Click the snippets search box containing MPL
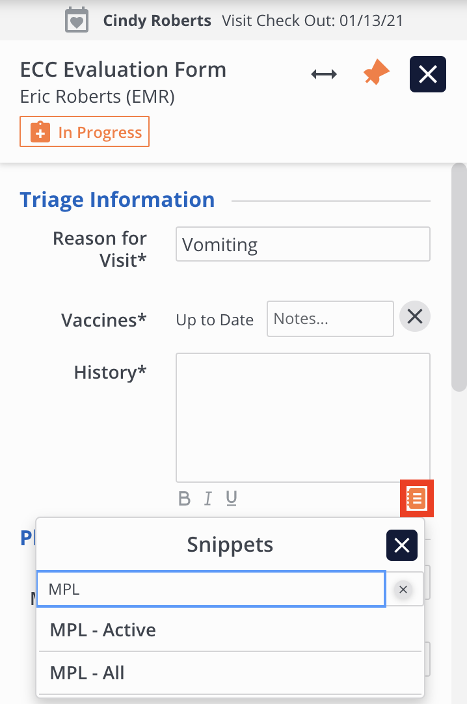Image resolution: width=467 pixels, height=704 pixels. (211, 589)
